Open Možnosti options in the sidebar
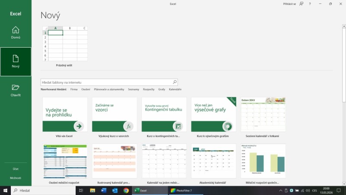The height and width of the screenshot is (195, 346). (16, 178)
